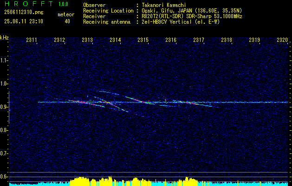Click the 2312 time marker

click(59, 40)
